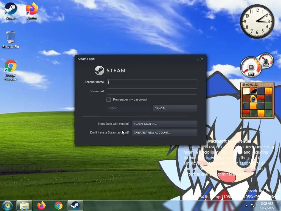
Task: Minimize the Steam Login window
Action: pos(198,59)
